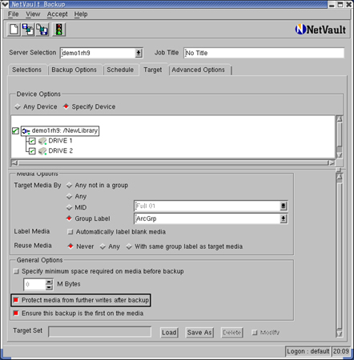Select With same group label as target media
The width and height of the screenshot is (354, 360).
click(x=129, y=246)
